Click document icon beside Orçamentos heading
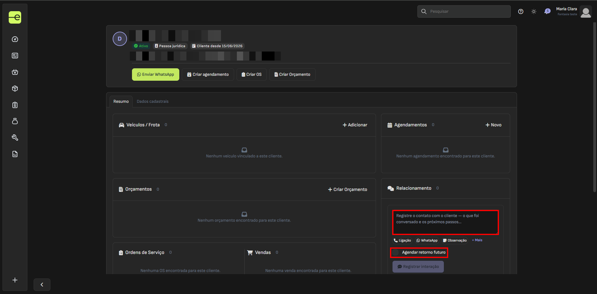Viewport: 597px width, 294px height. pyautogui.click(x=121, y=189)
